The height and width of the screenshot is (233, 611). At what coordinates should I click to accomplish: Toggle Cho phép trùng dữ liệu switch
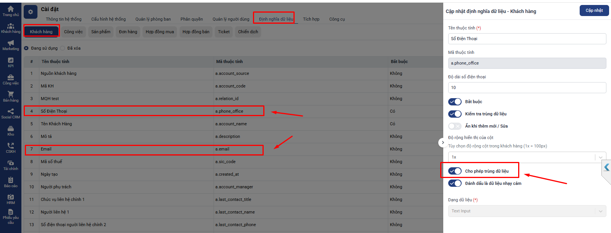point(455,171)
